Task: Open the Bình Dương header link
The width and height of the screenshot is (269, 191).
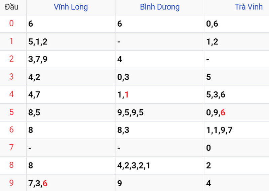Action: pyautogui.click(x=160, y=7)
